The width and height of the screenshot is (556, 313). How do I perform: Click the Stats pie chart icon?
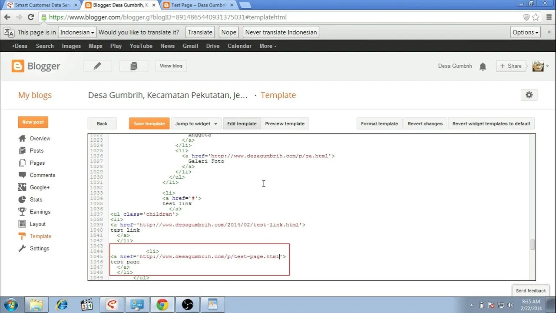[22, 200]
